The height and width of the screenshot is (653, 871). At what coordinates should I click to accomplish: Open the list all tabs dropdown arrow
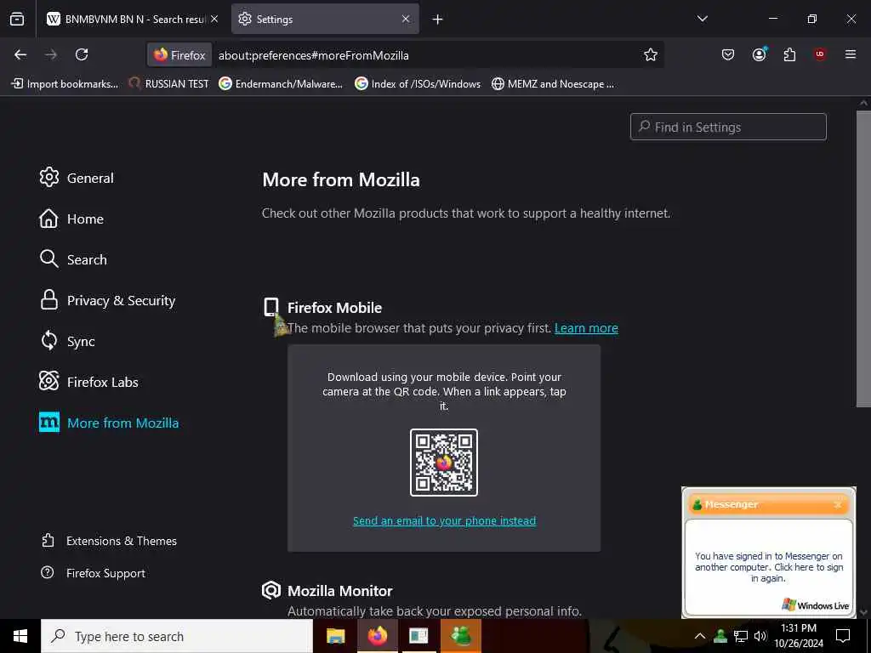pos(703,19)
